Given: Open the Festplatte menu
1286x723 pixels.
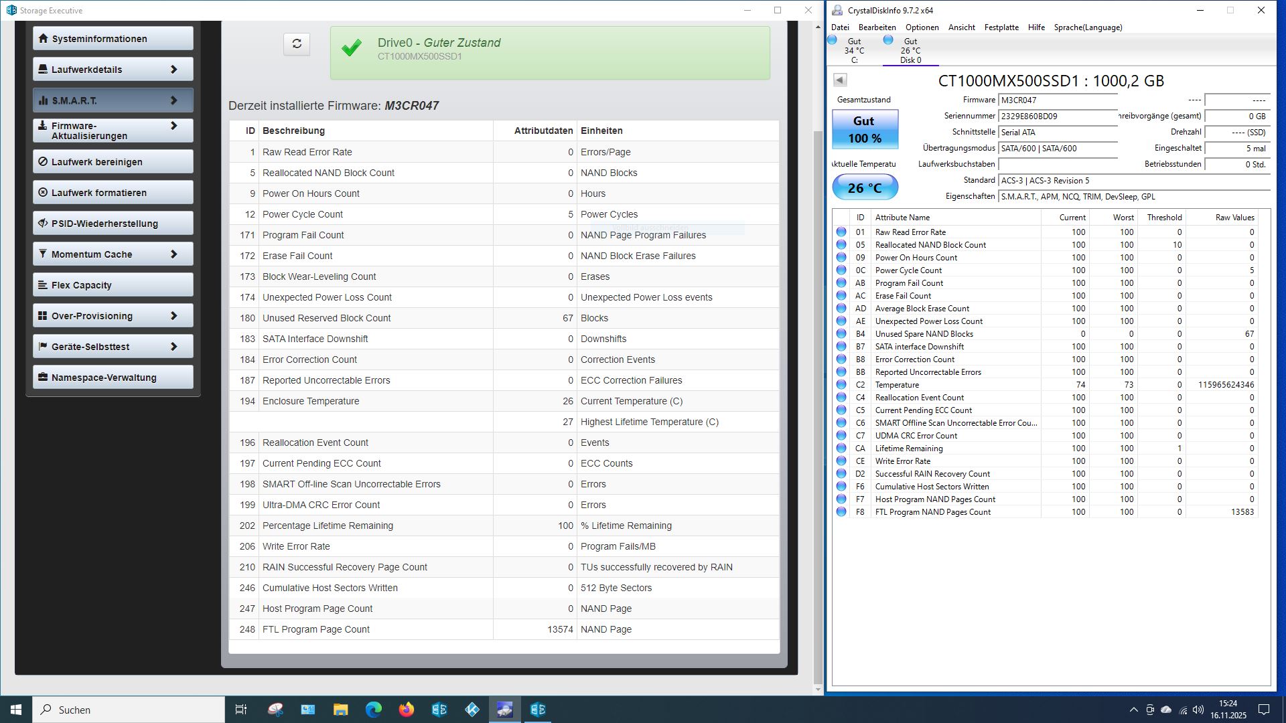Looking at the screenshot, I should pyautogui.click(x=1001, y=27).
